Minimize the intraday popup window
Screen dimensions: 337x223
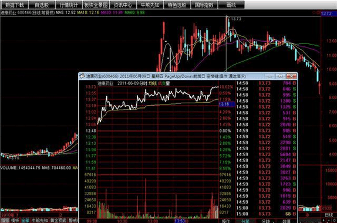click(x=269, y=76)
